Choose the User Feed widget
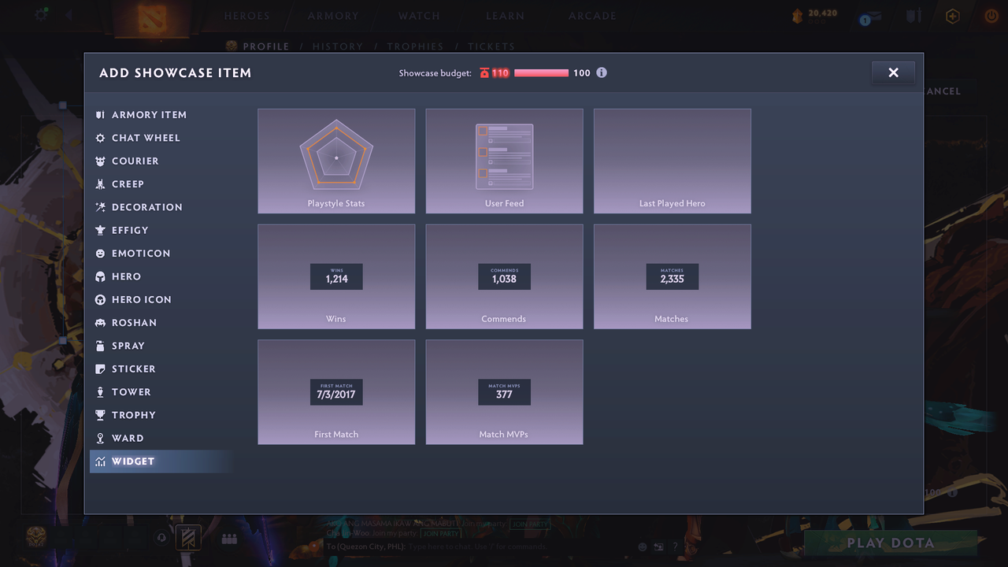The height and width of the screenshot is (567, 1008). [504, 161]
